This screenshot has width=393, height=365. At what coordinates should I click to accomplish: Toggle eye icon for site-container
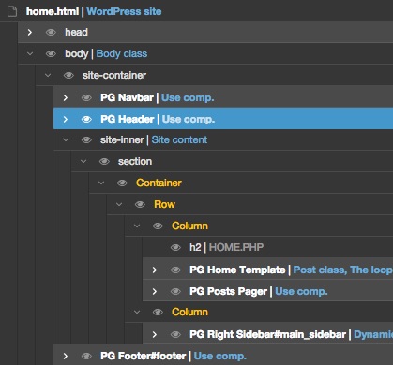[x=68, y=75]
